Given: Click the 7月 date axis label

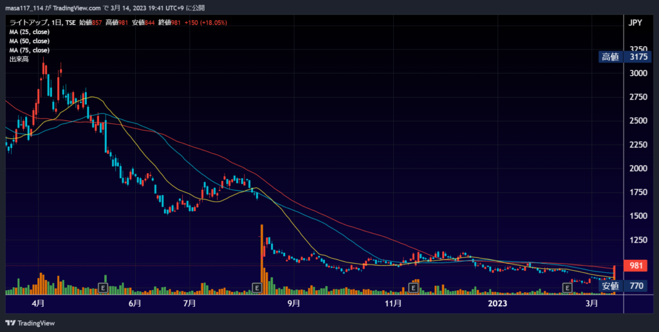Looking at the screenshot, I should [x=190, y=304].
